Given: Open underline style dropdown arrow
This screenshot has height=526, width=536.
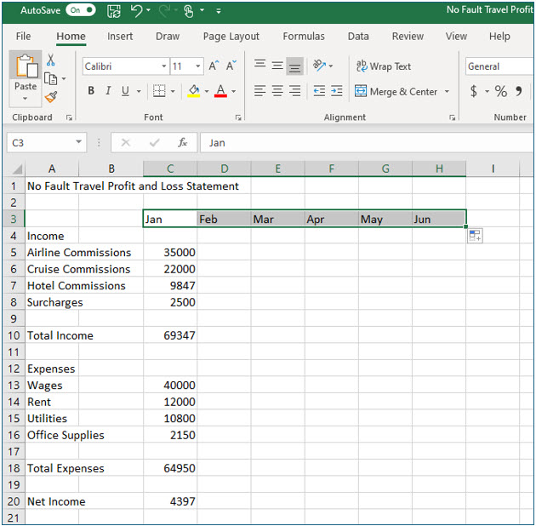Looking at the screenshot, I should pos(139,91).
